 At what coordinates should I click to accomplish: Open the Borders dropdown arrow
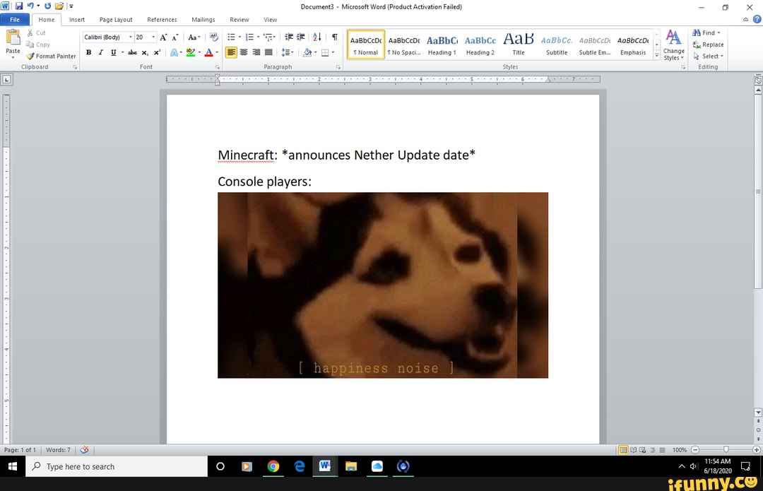[x=333, y=52]
